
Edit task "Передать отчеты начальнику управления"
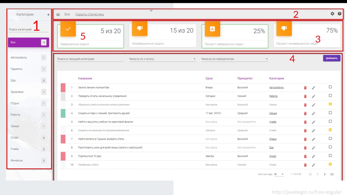[x=313, y=96]
